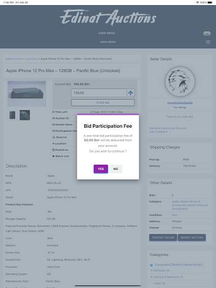Open the MAIN MENU item
Viewport: 216px width, 288px height.
tap(108, 42)
